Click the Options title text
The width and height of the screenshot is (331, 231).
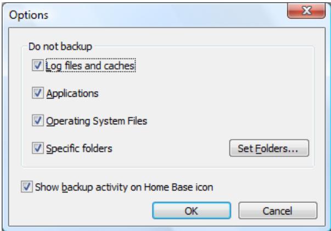pos(29,15)
